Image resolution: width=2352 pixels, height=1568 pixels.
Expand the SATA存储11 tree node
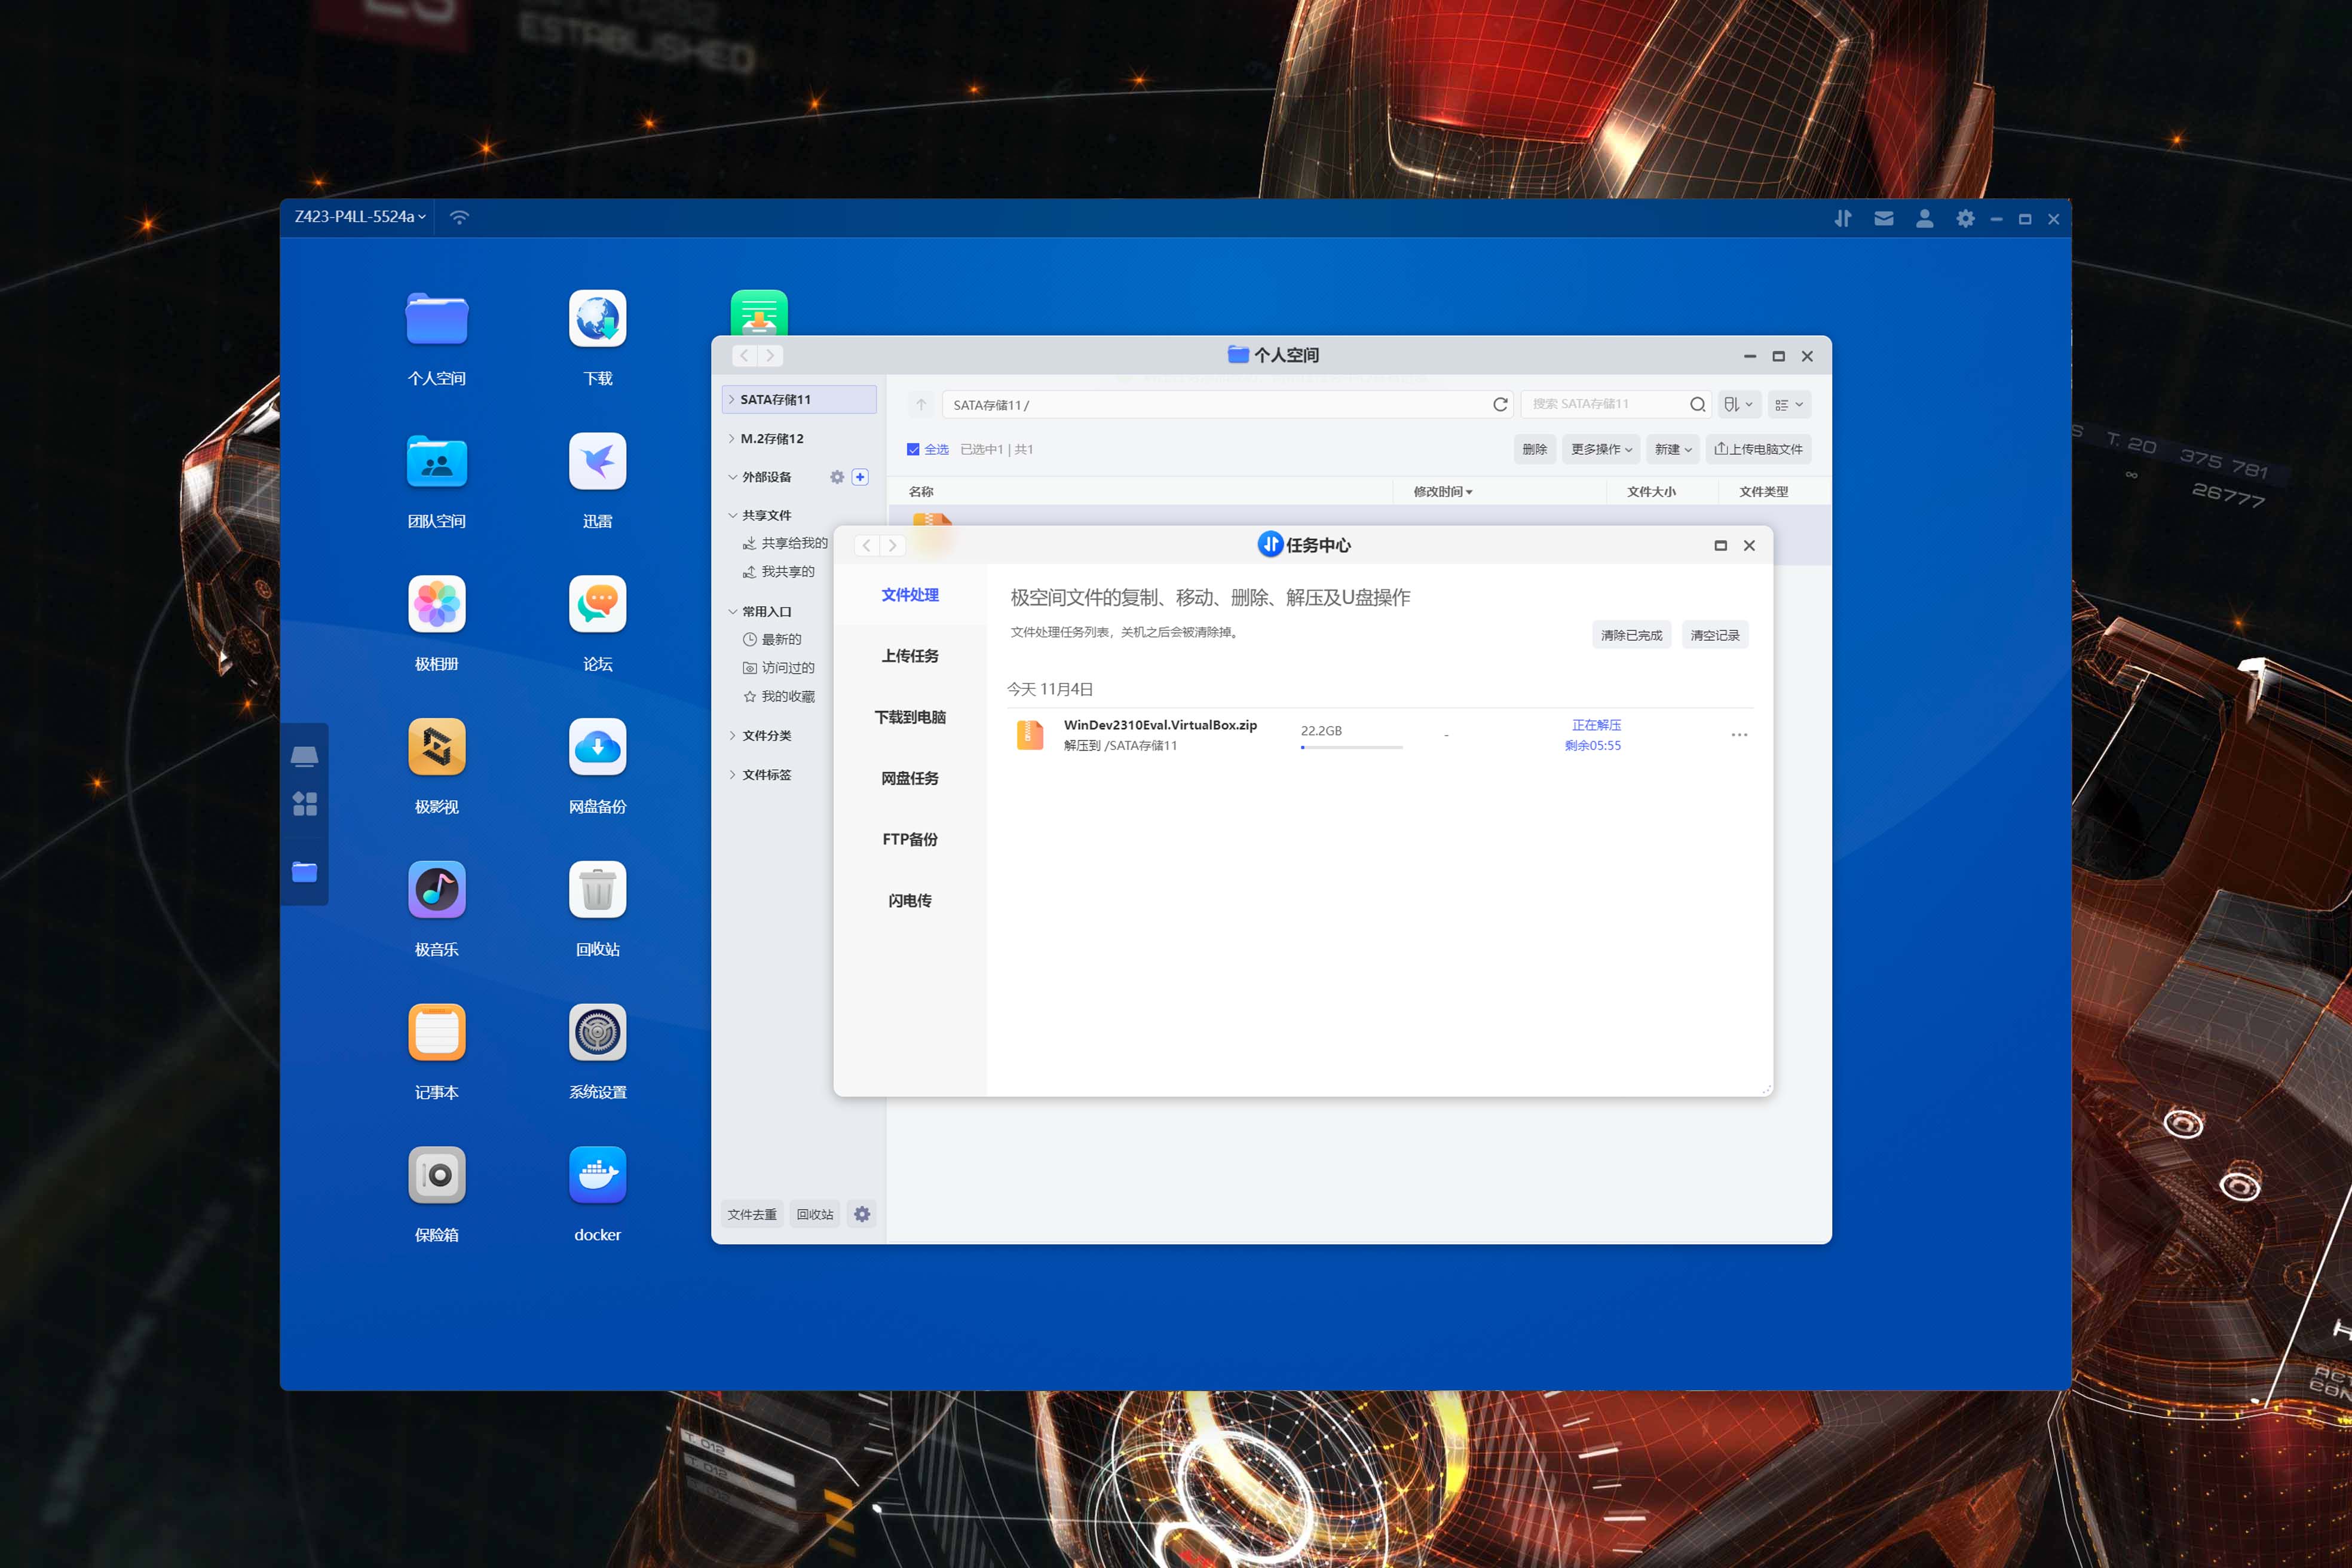tap(732, 399)
